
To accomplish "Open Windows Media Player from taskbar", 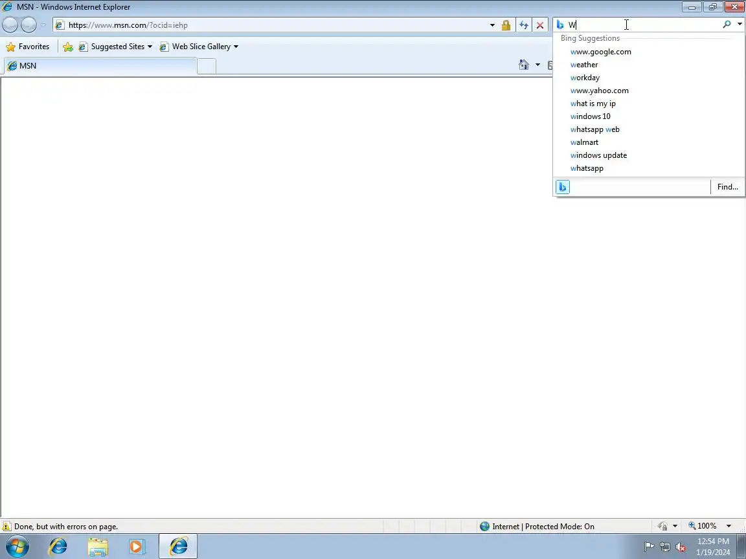I will [x=137, y=546].
